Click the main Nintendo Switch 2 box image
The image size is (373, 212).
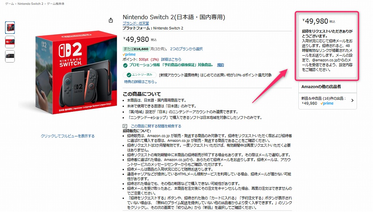(x=76, y=72)
